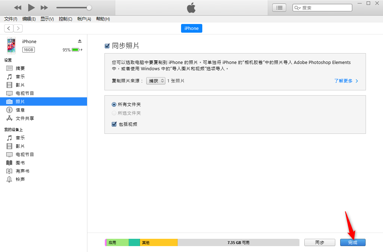Adjust the volume slider knob
This screenshot has width=383, height=252.
pyautogui.click(x=89, y=8)
